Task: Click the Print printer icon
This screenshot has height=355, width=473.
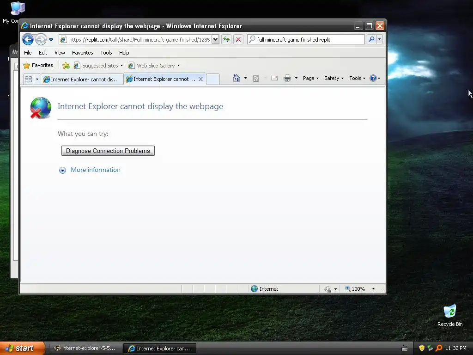Action: click(x=287, y=78)
